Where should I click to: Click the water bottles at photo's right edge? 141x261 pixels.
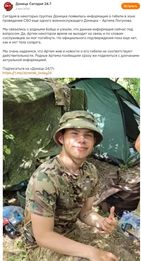(x=130, y=224)
